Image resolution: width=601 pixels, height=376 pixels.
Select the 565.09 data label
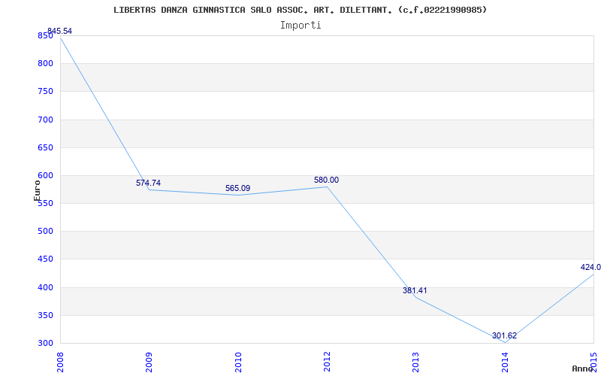pos(237,189)
